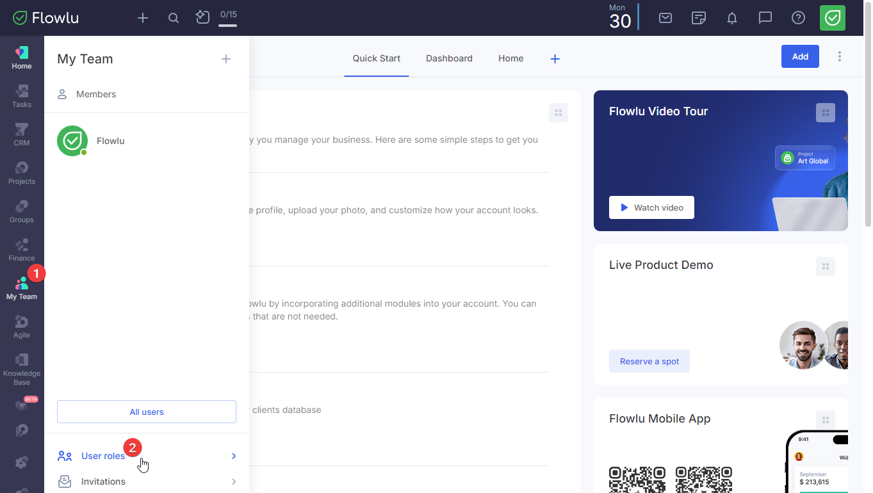873x493 pixels.
Task: Open the search magnifier icon
Action: [x=174, y=18]
